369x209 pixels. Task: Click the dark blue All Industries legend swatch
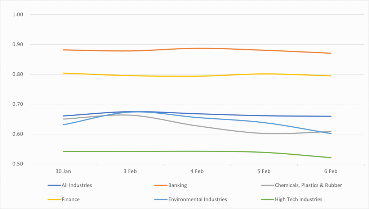[x=54, y=185]
